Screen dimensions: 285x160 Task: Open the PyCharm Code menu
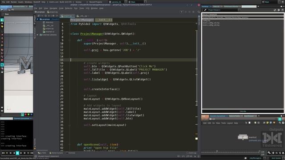point(61,8)
